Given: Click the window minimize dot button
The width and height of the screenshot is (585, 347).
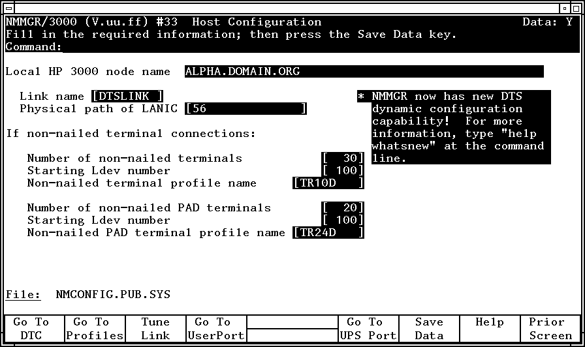Looking at the screenshot, I should point(565,8).
